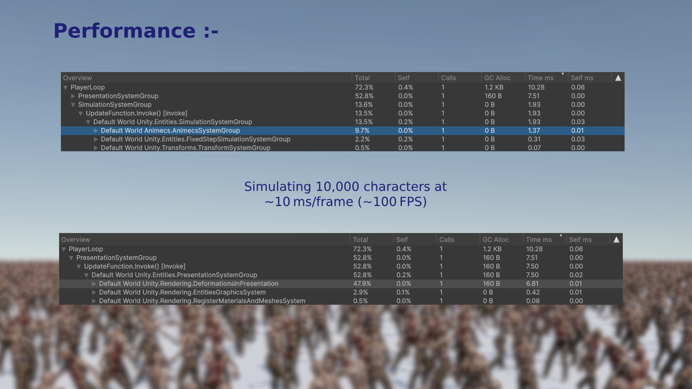Screen dimensions: 692x389
Task: Expand the RegisterMaterialsAndMeshesSystem row arrow
Action: point(94,301)
